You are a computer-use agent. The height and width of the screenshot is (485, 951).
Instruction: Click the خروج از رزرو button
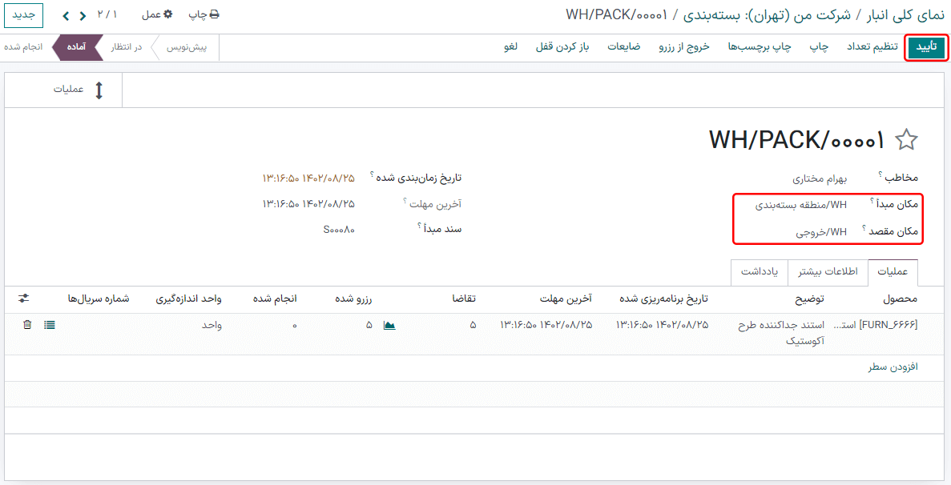pyautogui.click(x=684, y=47)
